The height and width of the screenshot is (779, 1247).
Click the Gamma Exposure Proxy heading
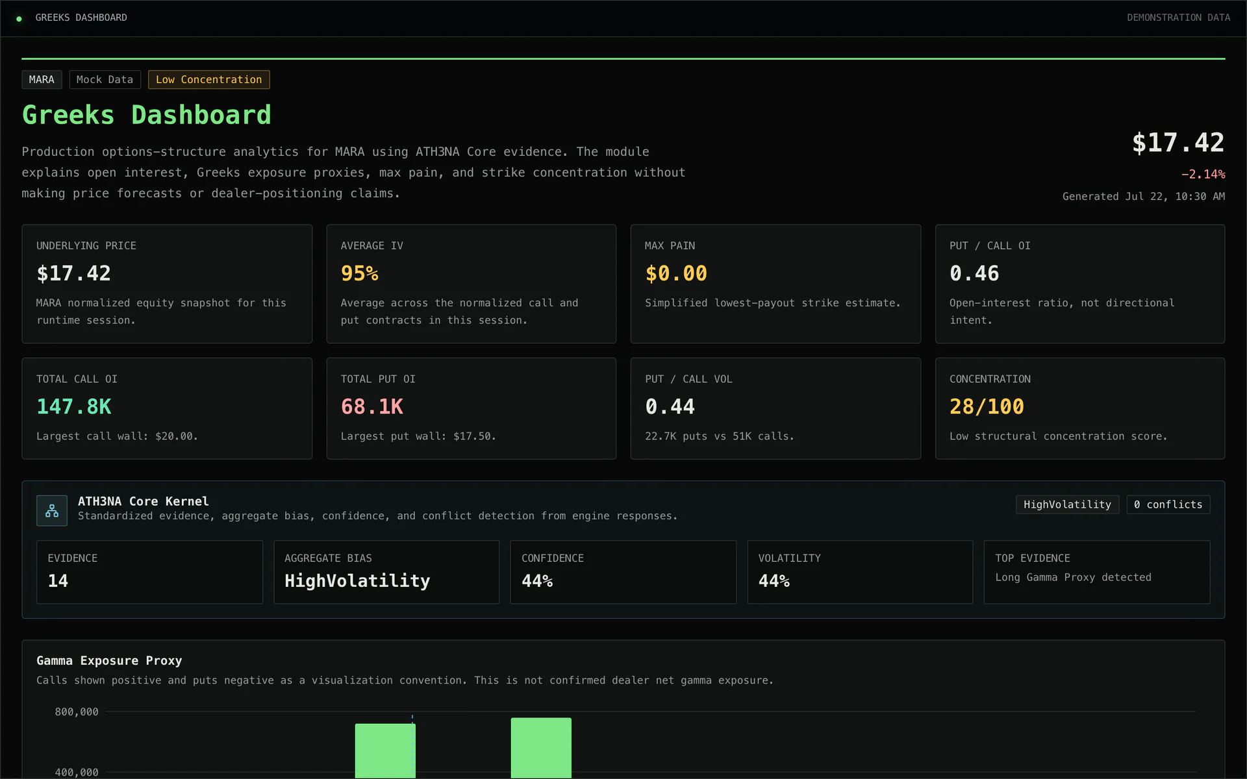109,660
